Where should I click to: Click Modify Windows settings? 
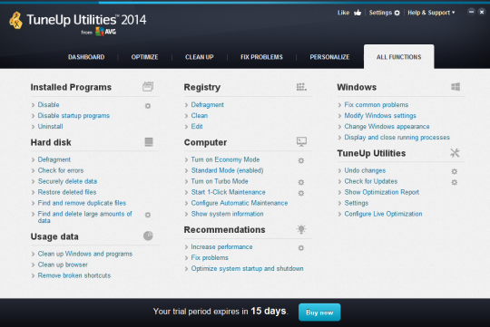[x=380, y=116]
